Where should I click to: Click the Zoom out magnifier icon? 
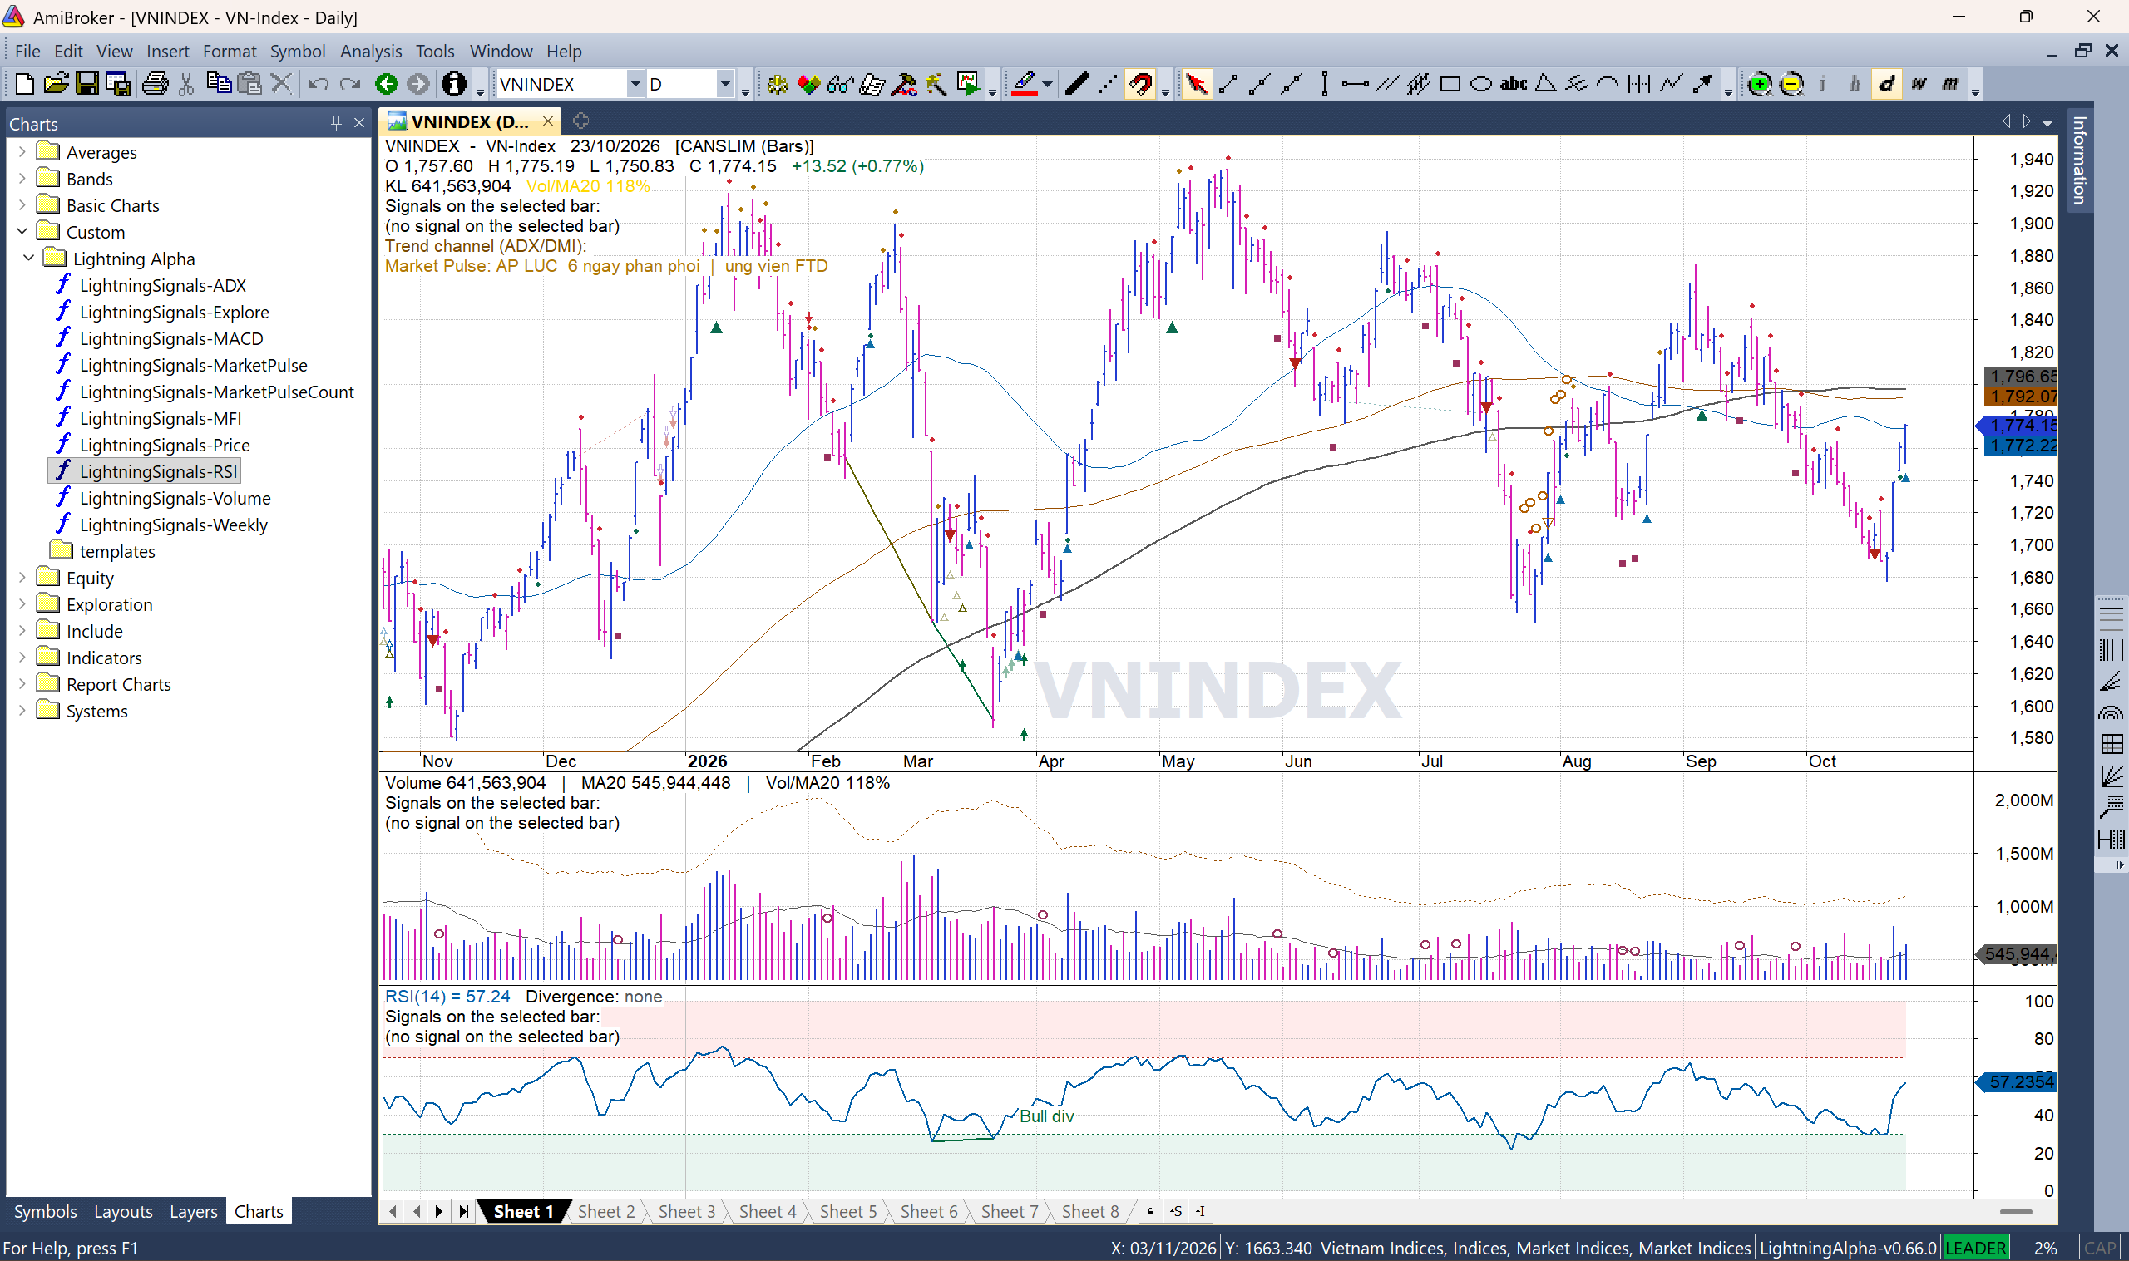click(x=1791, y=84)
